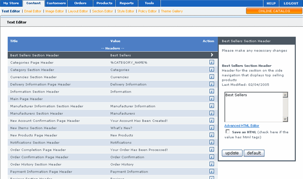Viewport: 303px width, 179px height.
Task: Click the info icon for Category Section Header
Action: 212,70
